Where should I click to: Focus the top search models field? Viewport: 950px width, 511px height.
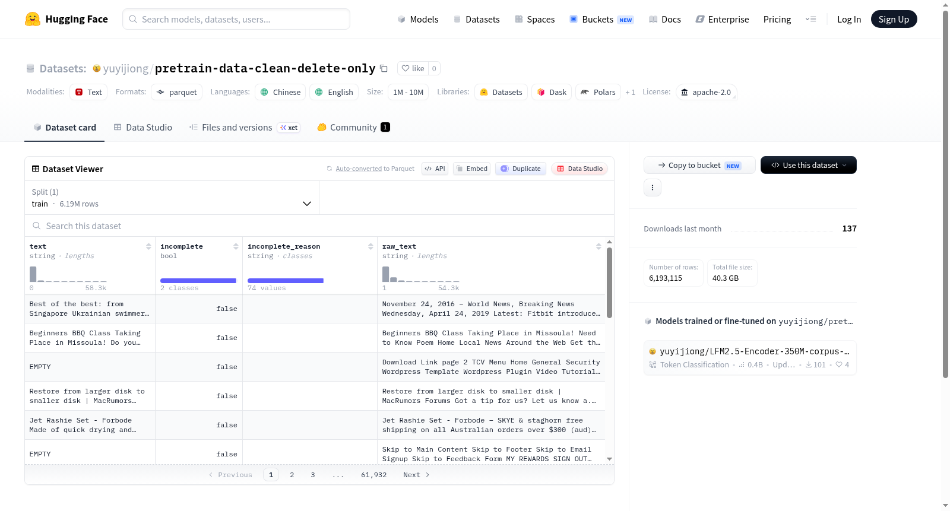click(236, 19)
